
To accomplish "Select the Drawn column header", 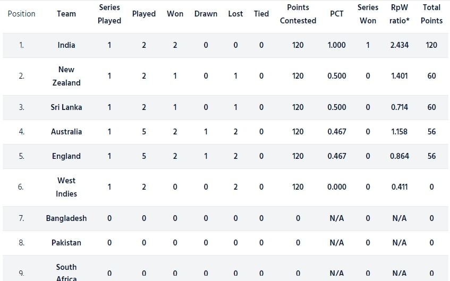I will (206, 14).
